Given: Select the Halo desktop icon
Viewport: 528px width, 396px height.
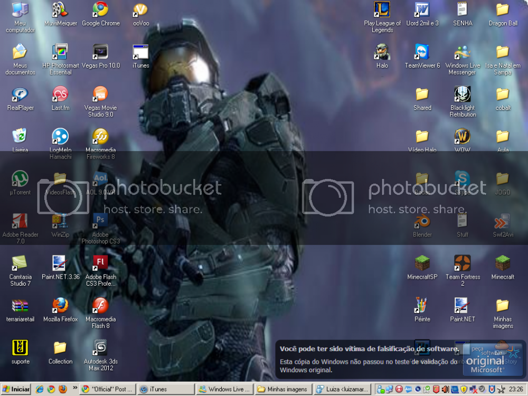Looking at the screenshot, I should (x=382, y=56).
